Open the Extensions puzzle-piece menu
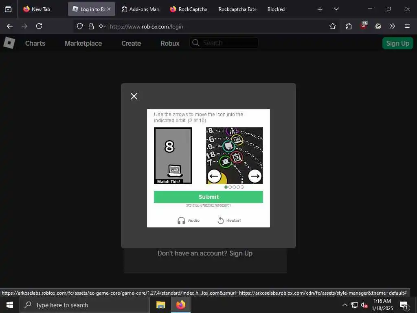 (x=349, y=26)
